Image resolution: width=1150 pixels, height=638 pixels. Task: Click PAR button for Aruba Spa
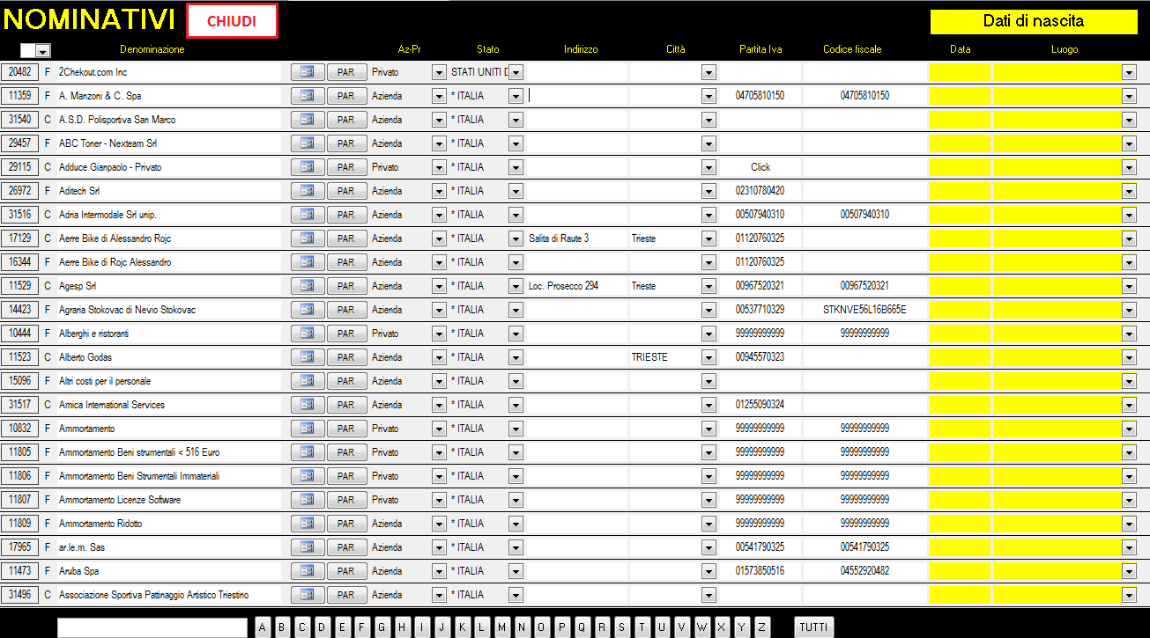346,571
